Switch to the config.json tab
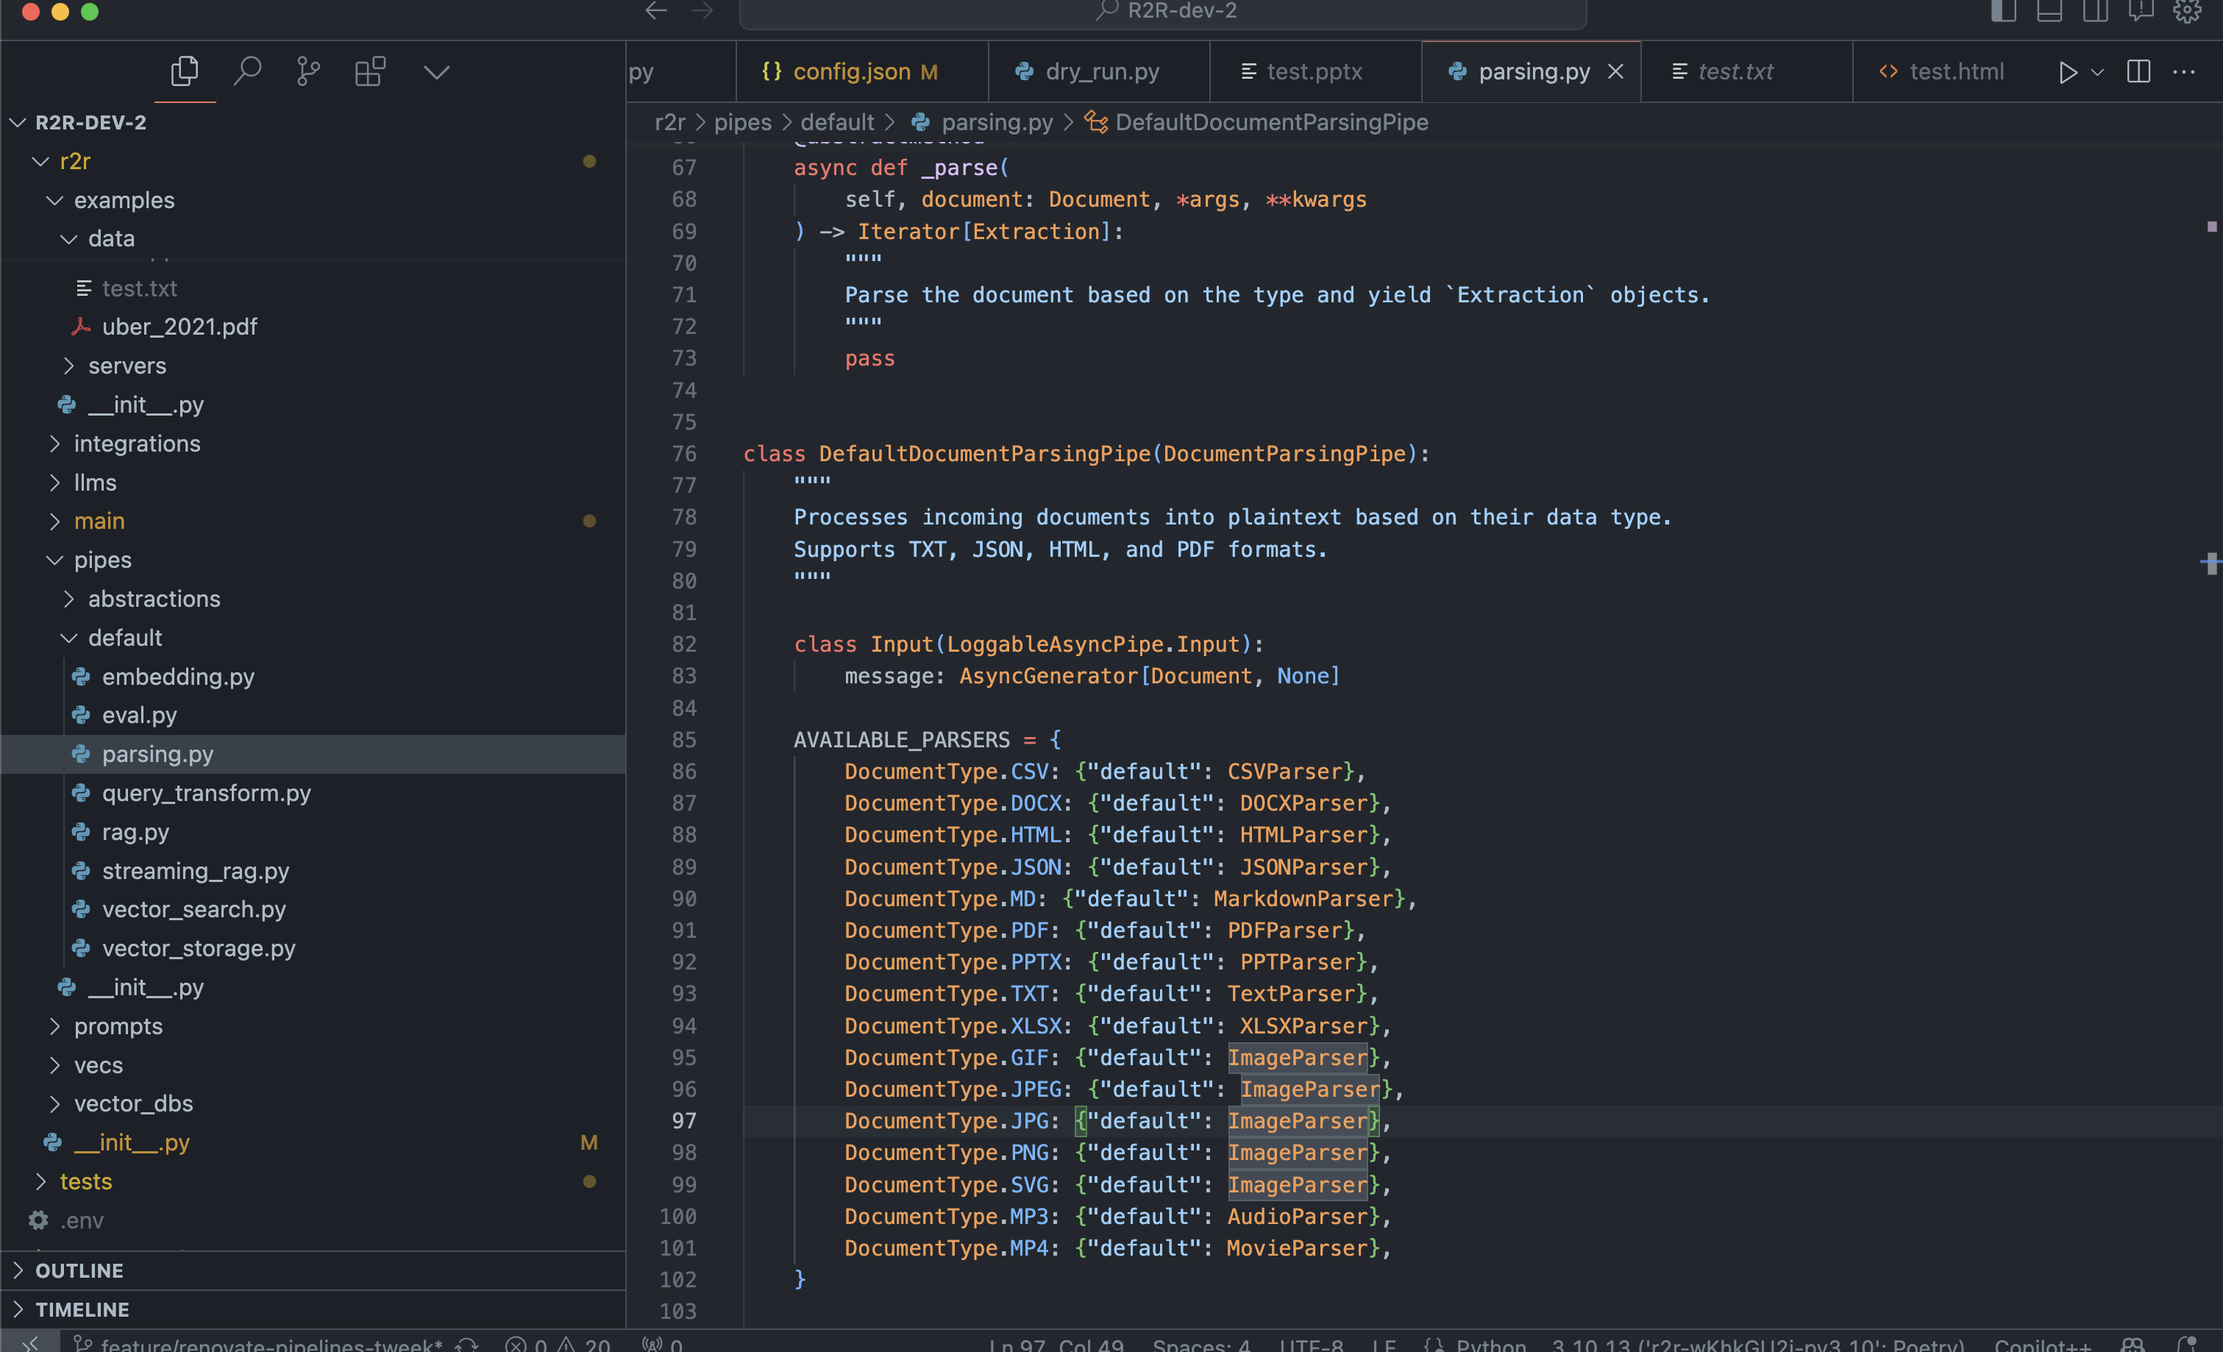This screenshot has height=1352, width=2223. click(x=851, y=71)
